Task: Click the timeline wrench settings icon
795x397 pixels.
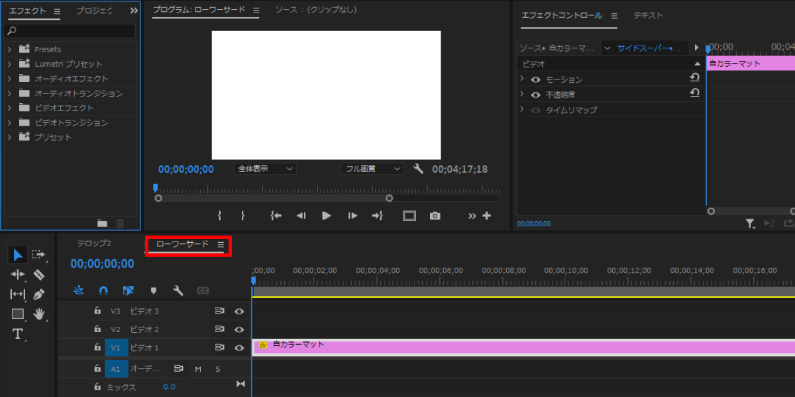Action: [x=178, y=290]
